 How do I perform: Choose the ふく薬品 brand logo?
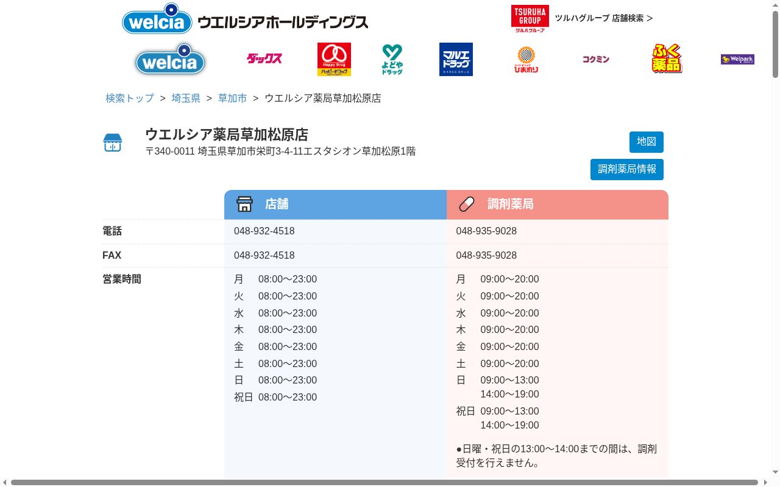point(667,59)
